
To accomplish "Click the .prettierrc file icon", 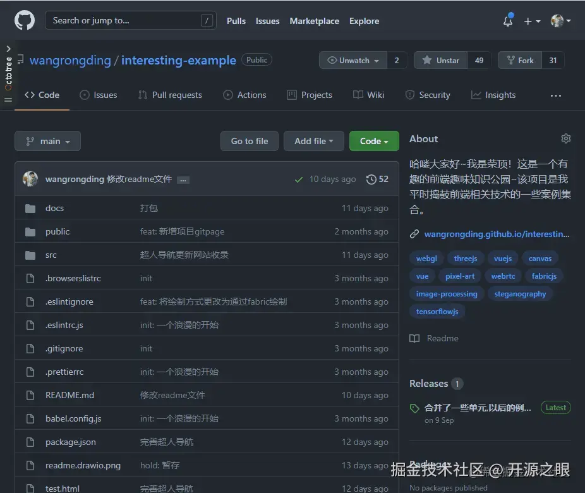I will [x=30, y=372].
